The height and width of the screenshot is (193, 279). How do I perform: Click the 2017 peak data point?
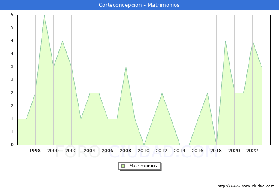[207, 93]
